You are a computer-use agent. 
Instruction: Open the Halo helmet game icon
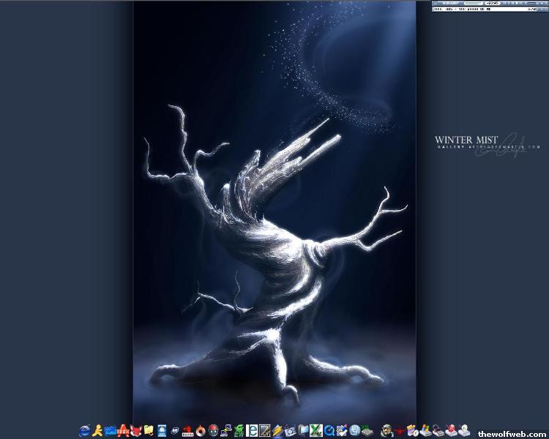[x=386, y=430]
